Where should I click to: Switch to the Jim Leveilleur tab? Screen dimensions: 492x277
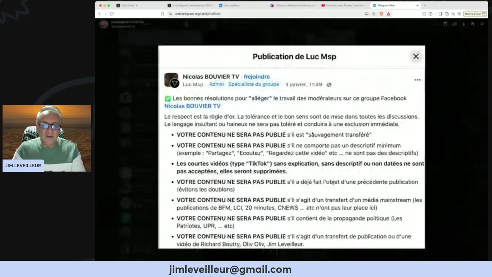click(241, 5)
